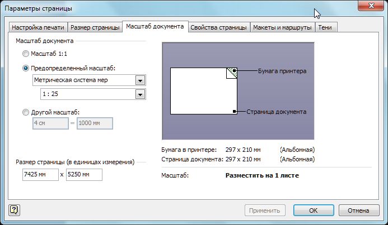Open the 1 : 25 scale dropdown
Screen dimensions: 388x225
tap(139, 94)
